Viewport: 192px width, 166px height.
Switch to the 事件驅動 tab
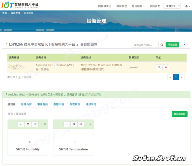tap(43, 104)
